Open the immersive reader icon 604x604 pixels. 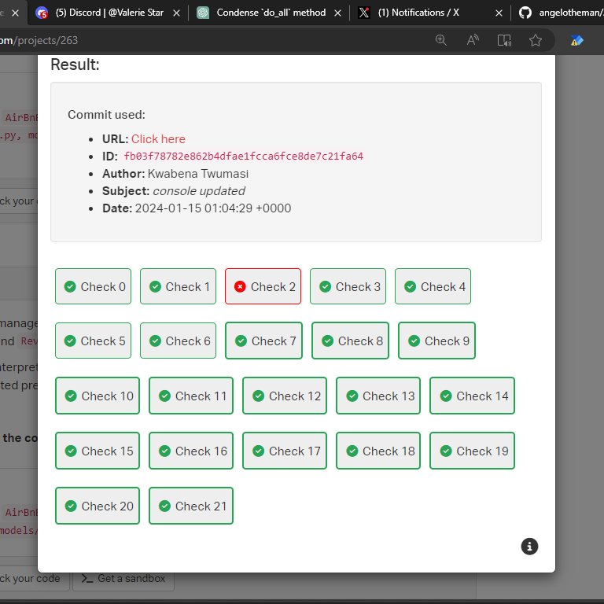pos(504,40)
